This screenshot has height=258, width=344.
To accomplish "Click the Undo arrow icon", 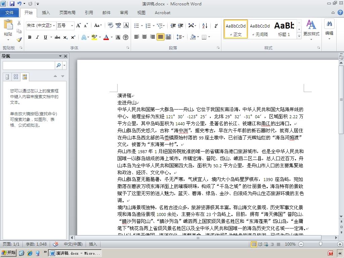I will point(19,3).
